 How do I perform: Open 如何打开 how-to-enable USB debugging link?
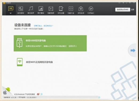(x=73, y=46)
